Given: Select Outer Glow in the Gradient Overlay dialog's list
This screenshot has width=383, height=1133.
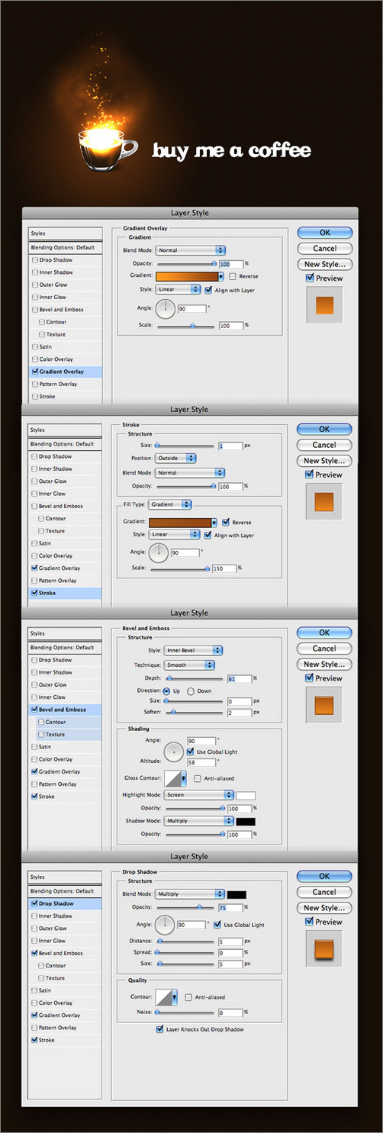Looking at the screenshot, I should click(x=53, y=285).
